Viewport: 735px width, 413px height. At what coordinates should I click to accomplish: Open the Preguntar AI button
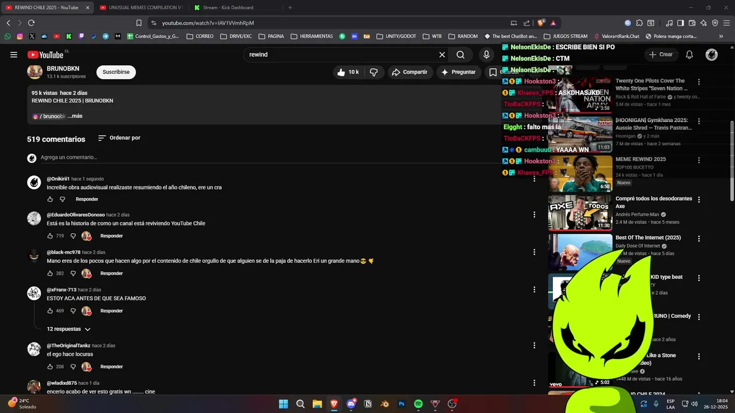pyautogui.click(x=458, y=72)
